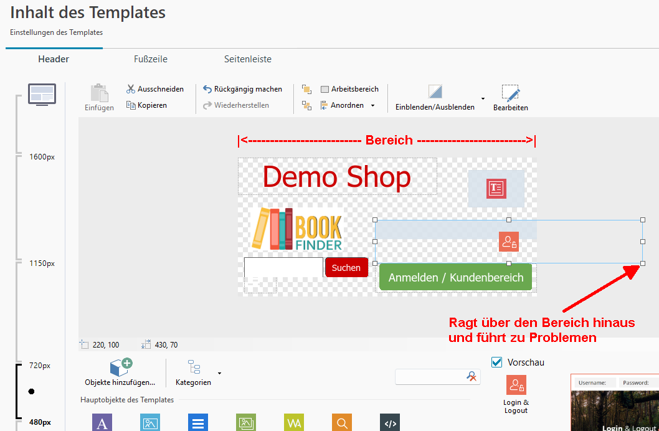
Task: Expand the Einblenden/Ausblenden dropdown arrow
Action: point(483,98)
